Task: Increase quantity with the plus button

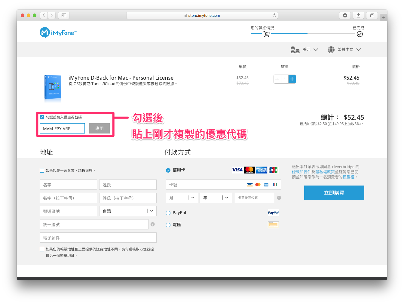Action: 292,79
